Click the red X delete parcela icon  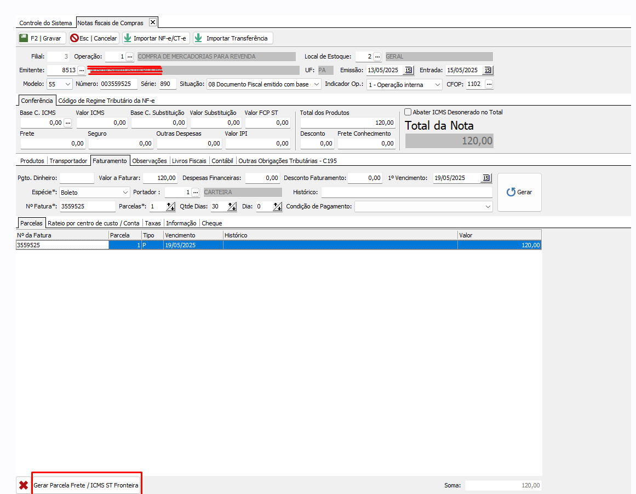(24, 485)
